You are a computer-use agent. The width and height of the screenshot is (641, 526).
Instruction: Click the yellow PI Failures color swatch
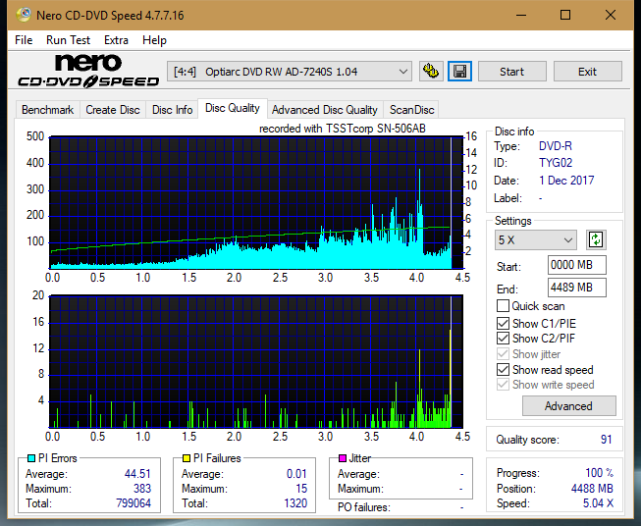pyautogui.click(x=187, y=458)
